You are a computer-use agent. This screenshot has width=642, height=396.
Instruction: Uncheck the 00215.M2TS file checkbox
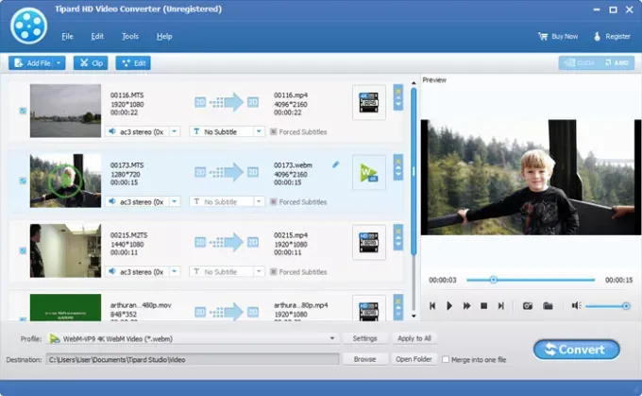point(23,250)
